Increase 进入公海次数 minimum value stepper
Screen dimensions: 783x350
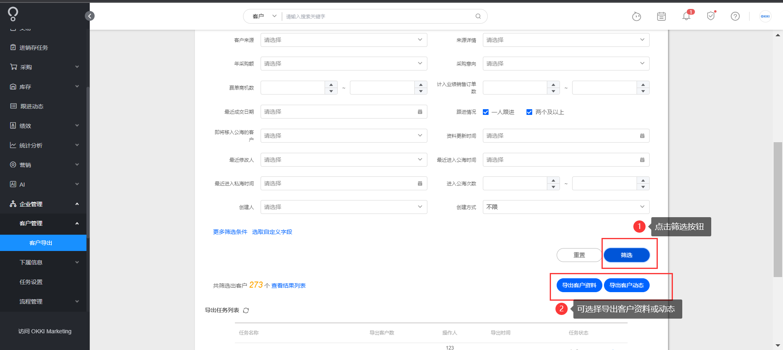point(553,181)
